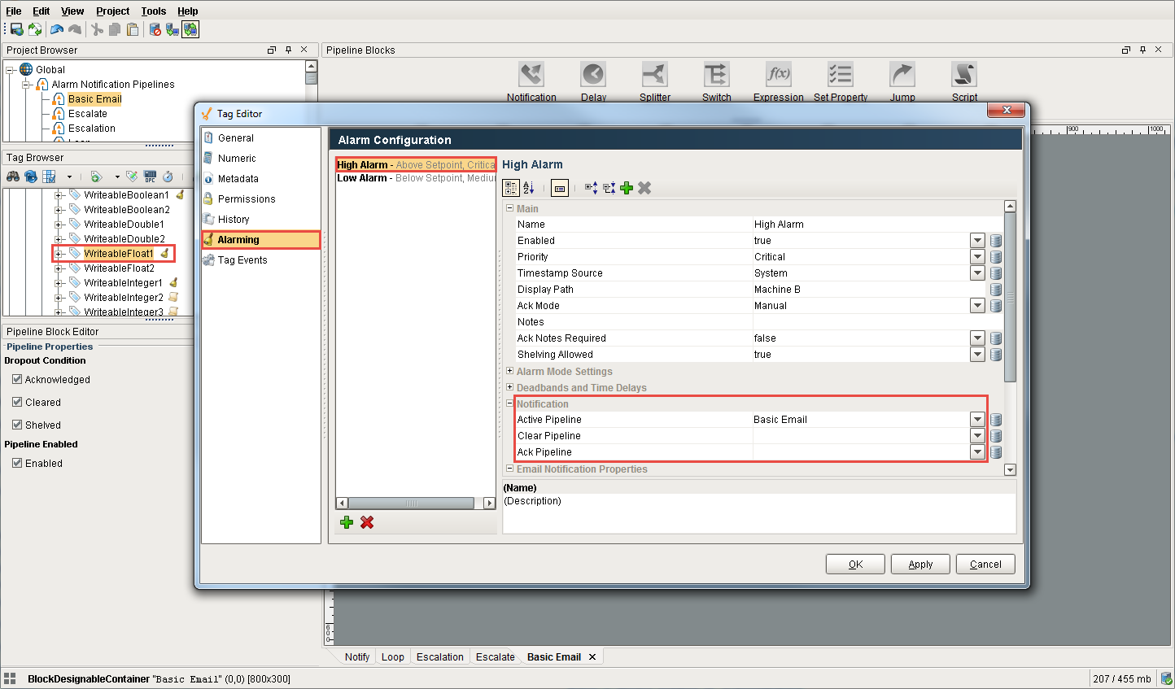The width and height of the screenshot is (1175, 689).
Task: Open the Enabled property dropdown
Action: click(x=977, y=241)
